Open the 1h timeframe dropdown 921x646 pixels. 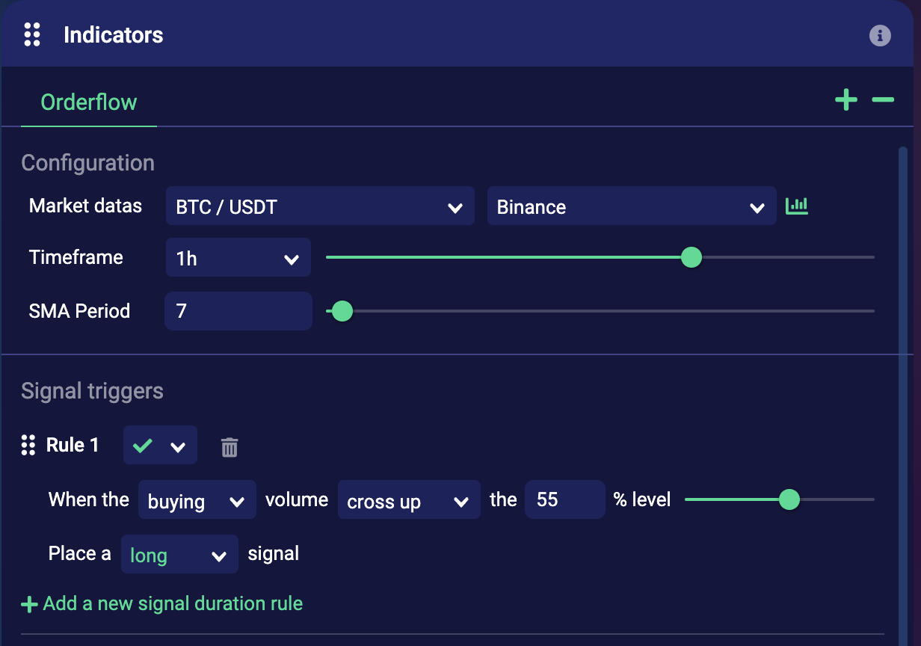coord(238,258)
